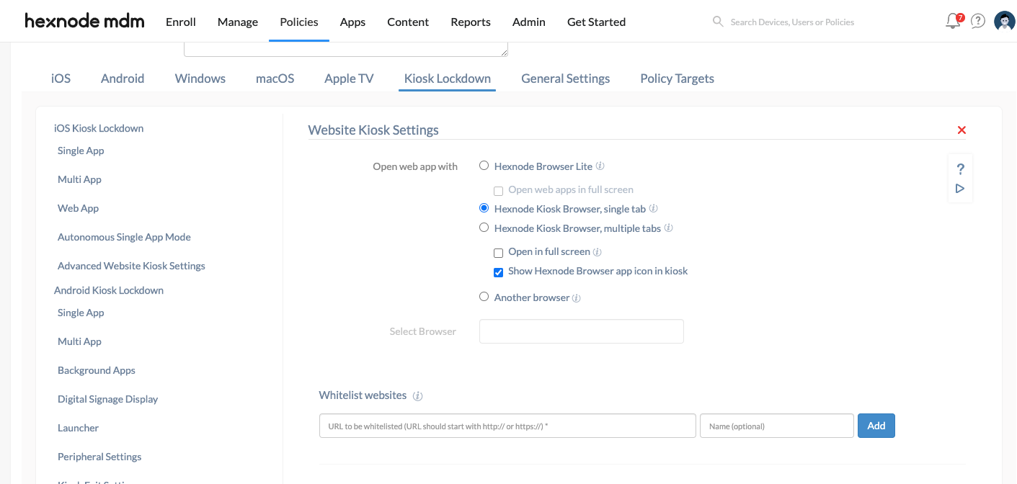This screenshot has width=1017, height=484.
Task: Click the description textarea resize corner box
Action: 504,52
